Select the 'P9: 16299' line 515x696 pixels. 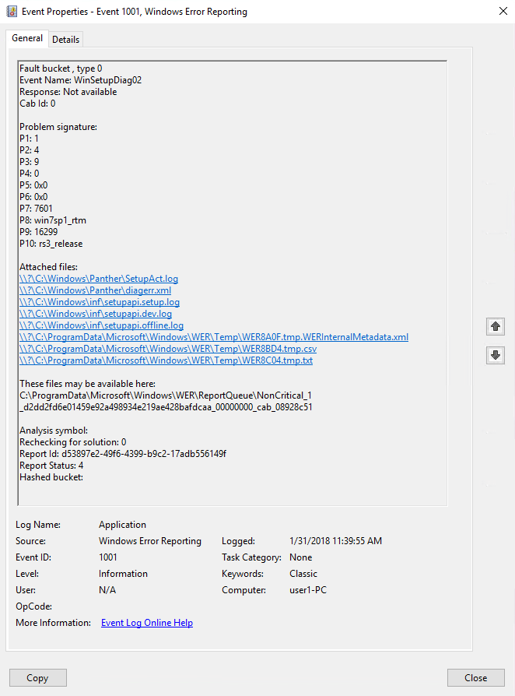pyautogui.click(x=39, y=232)
